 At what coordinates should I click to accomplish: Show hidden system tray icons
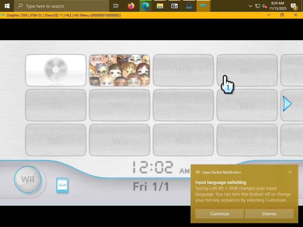coord(250,6)
